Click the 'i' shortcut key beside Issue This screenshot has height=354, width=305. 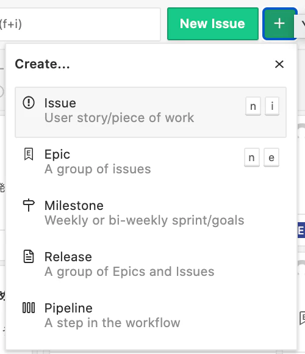click(x=272, y=106)
